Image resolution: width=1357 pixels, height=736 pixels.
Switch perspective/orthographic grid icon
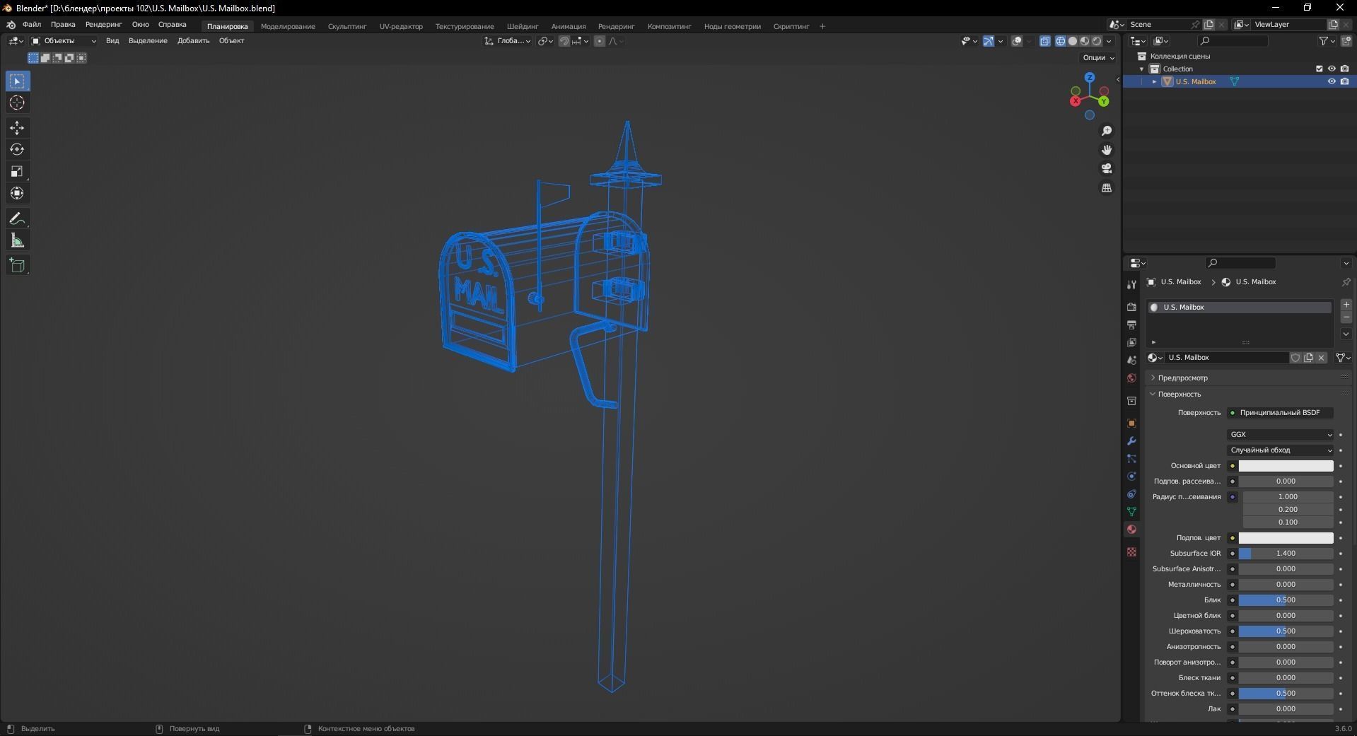1107,187
